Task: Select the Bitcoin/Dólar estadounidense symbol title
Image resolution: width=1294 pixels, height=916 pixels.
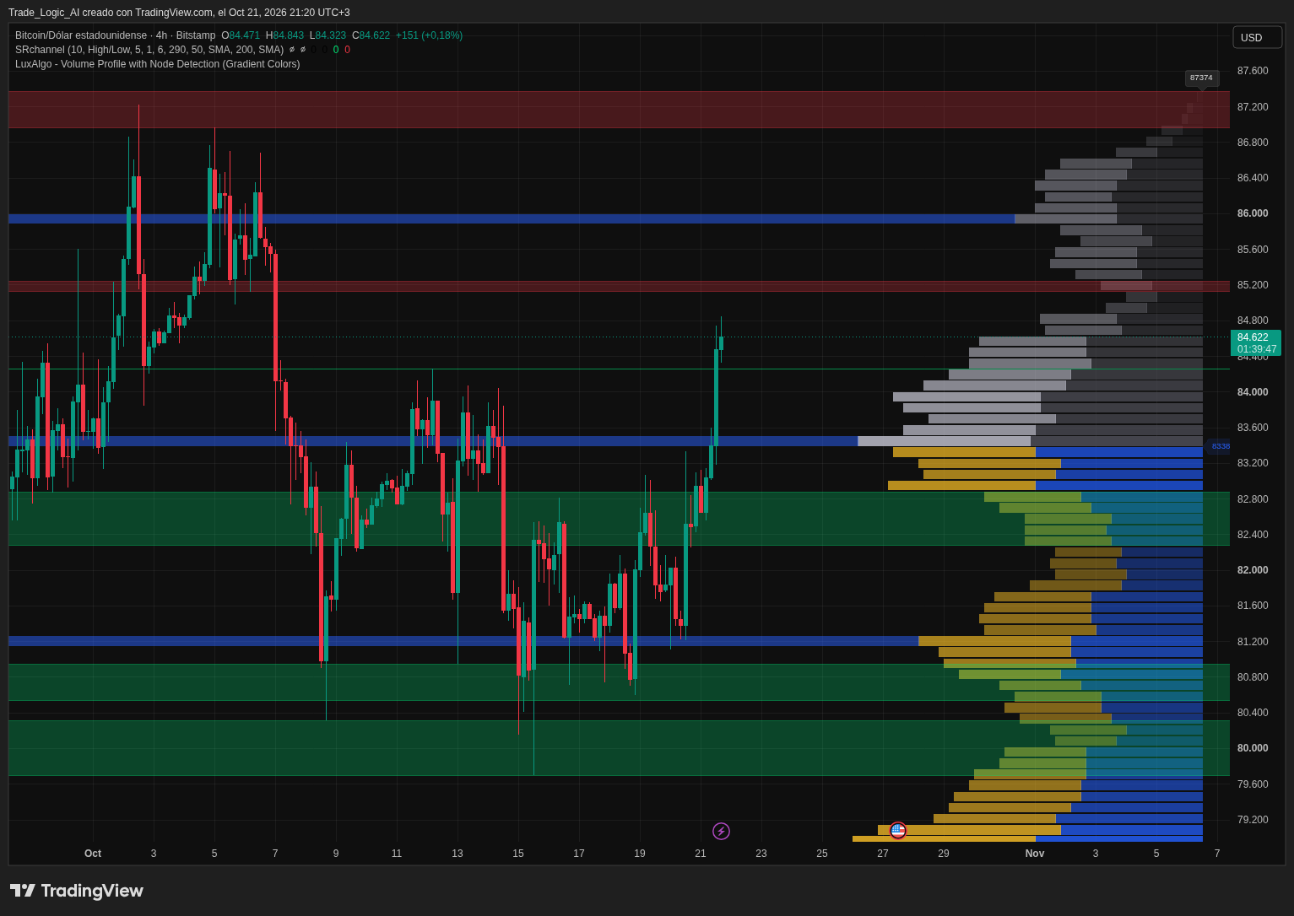Action: click(81, 35)
